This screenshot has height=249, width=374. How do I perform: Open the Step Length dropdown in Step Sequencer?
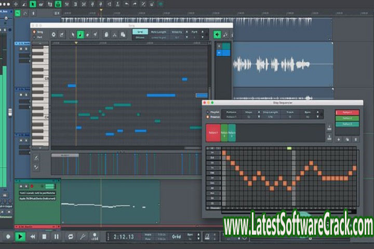click(x=270, y=117)
